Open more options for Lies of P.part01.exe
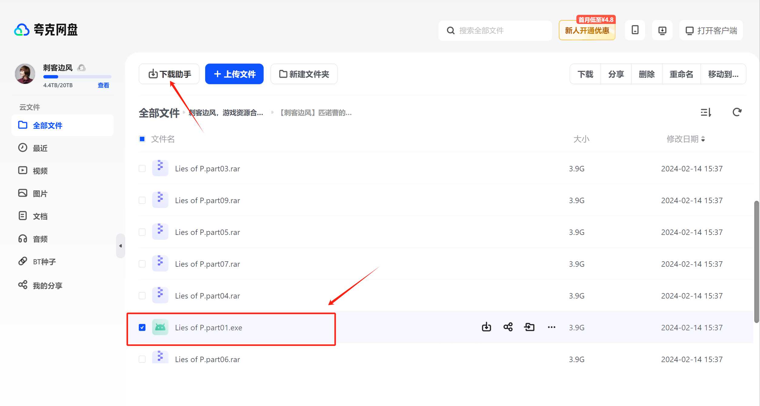Image resolution: width=760 pixels, height=406 pixels. click(x=552, y=327)
